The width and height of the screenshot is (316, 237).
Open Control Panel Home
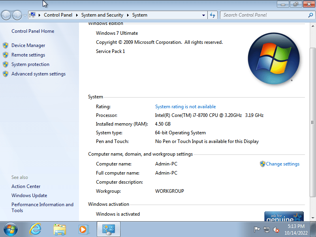pyautogui.click(x=33, y=31)
